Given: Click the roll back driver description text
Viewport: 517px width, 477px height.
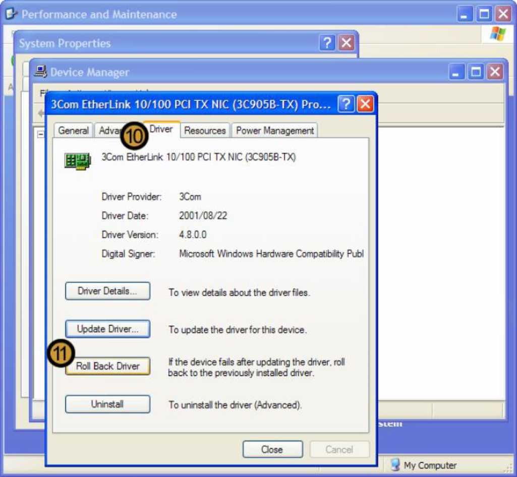Looking at the screenshot, I should (x=257, y=368).
